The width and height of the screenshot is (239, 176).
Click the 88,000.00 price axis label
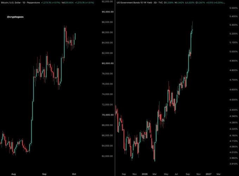(107, 22)
